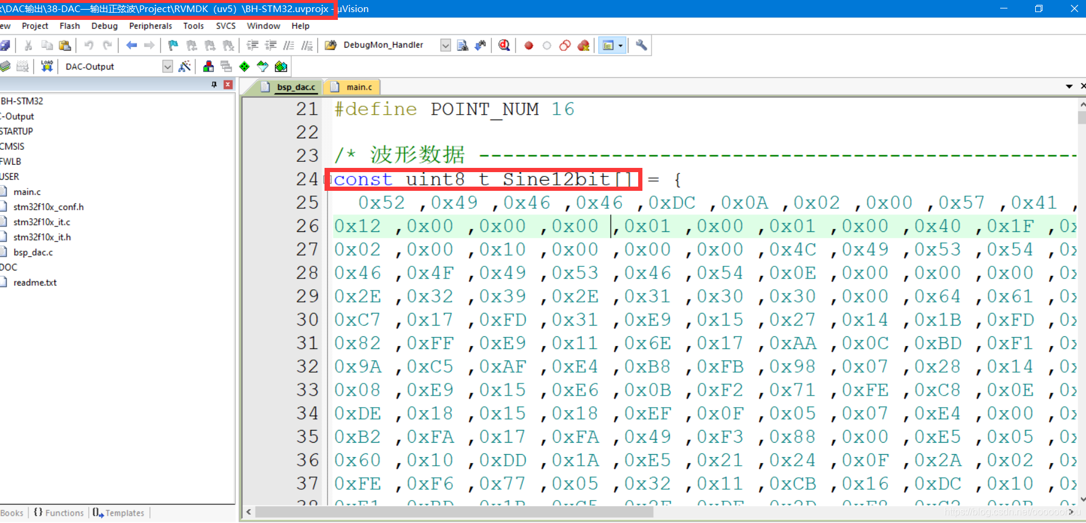Open the Help menu
This screenshot has height=523, width=1086.
click(x=300, y=26)
